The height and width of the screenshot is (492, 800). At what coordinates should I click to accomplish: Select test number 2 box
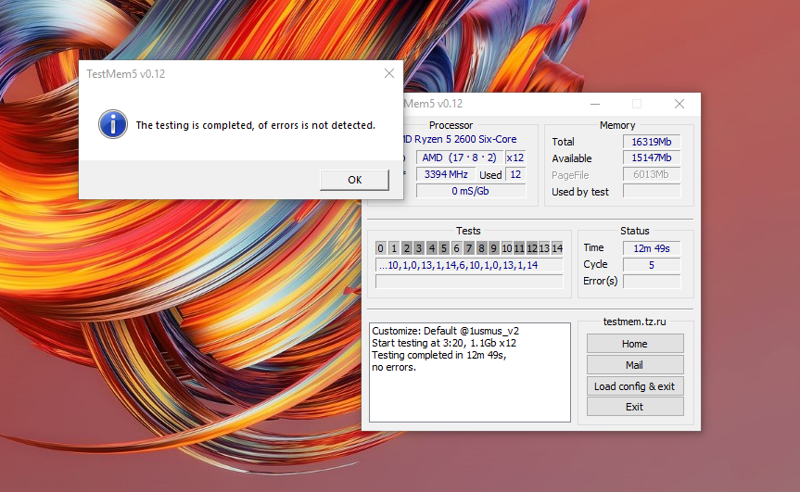[x=406, y=248]
